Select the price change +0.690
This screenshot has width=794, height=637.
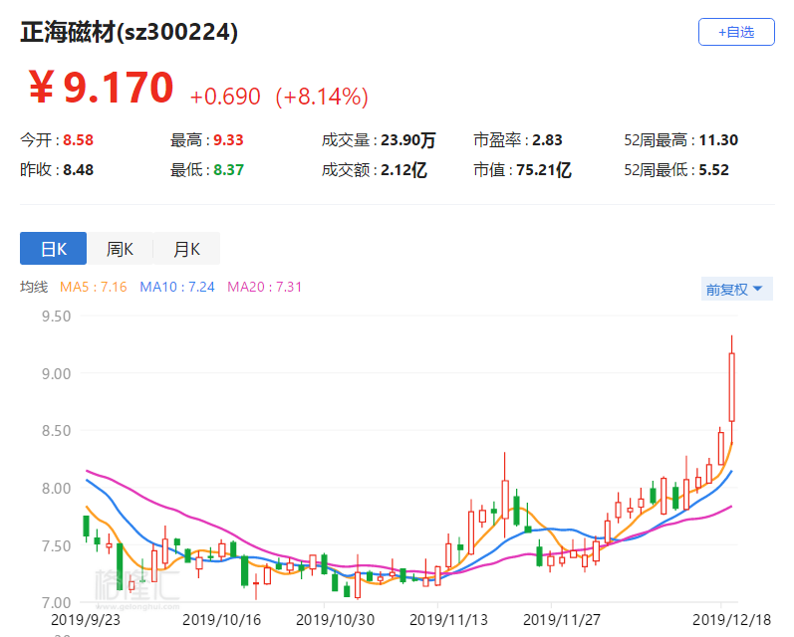point(225,97)
